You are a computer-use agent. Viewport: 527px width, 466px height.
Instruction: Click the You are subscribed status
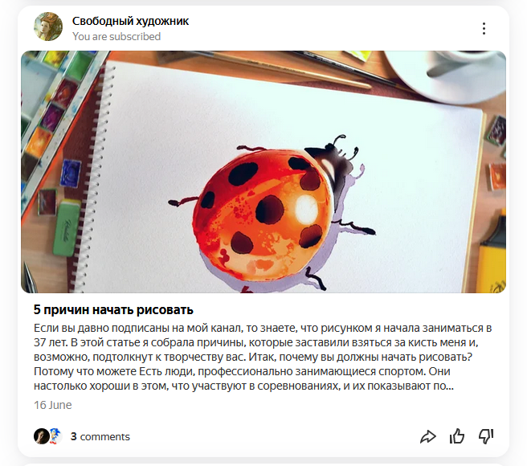point(116,36)
